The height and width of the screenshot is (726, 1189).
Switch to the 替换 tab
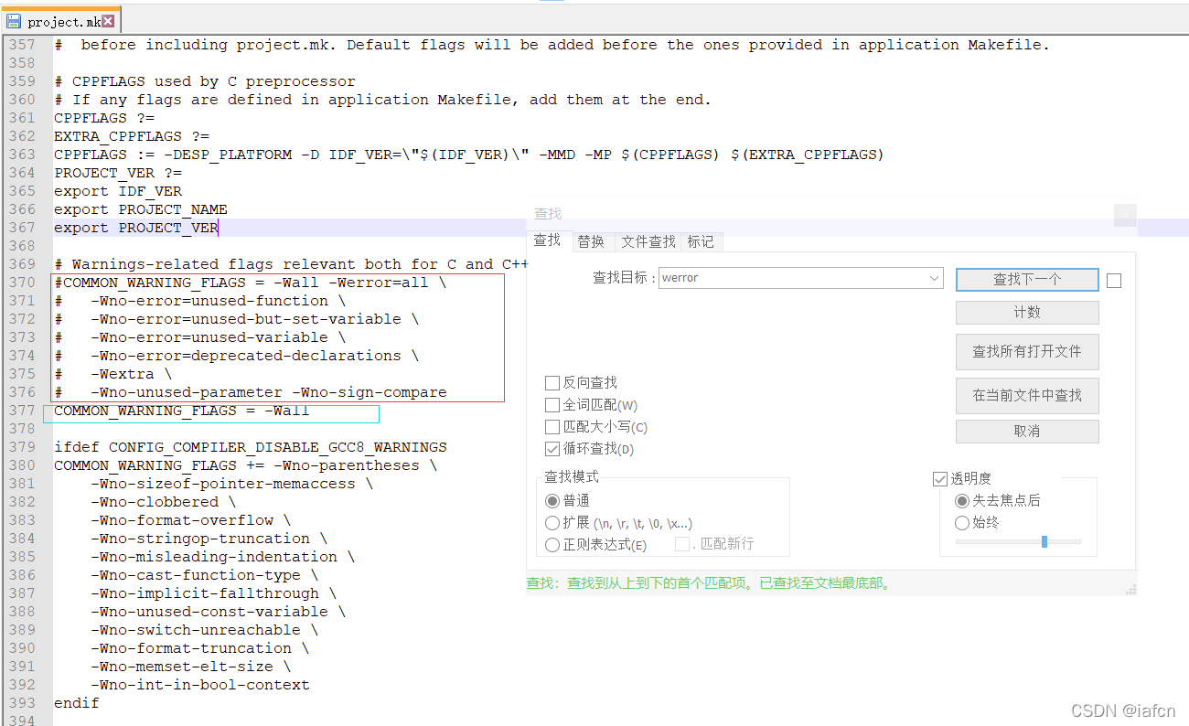(591, 241)
